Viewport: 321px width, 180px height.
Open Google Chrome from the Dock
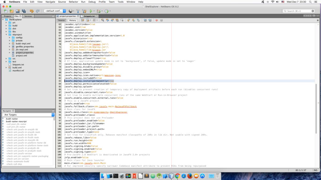tap(177, 176)
